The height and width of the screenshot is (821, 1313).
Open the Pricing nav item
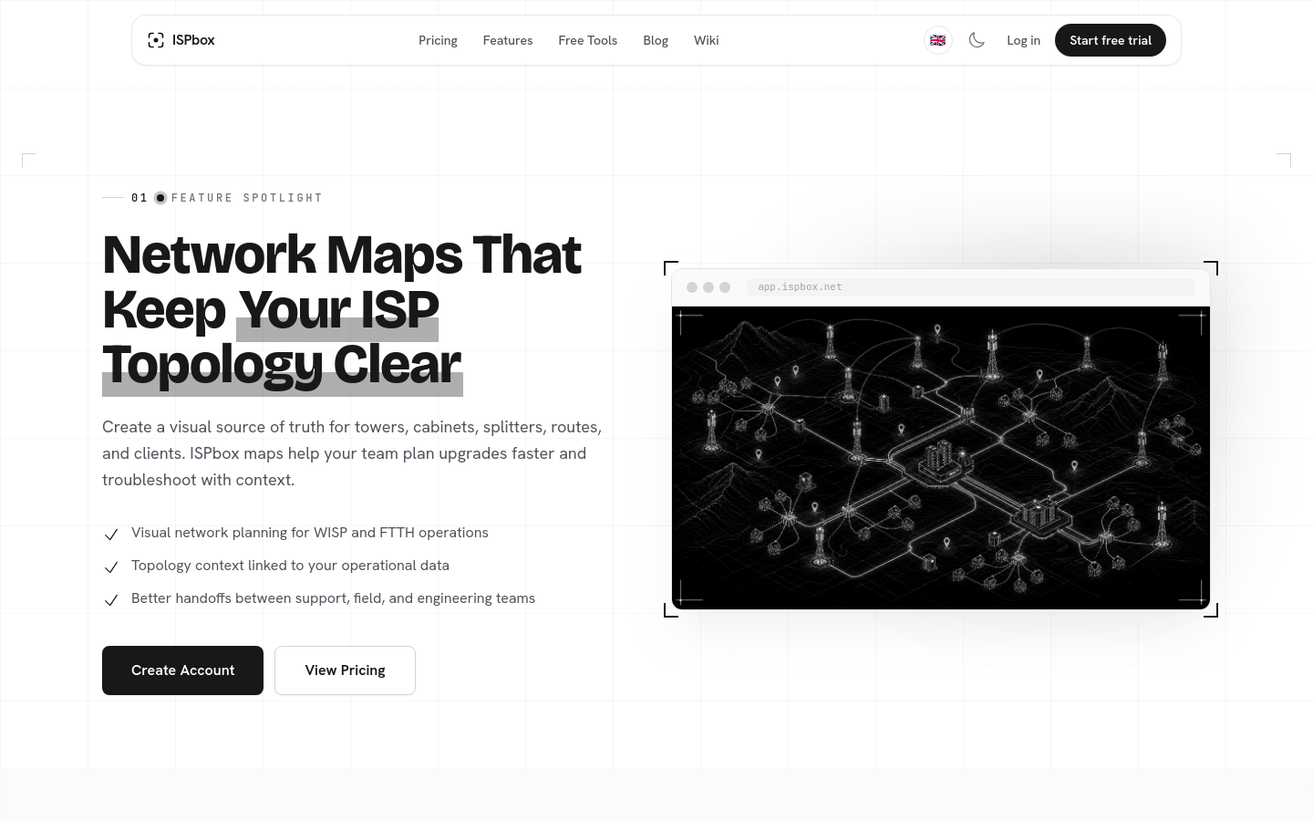point(438,40)
